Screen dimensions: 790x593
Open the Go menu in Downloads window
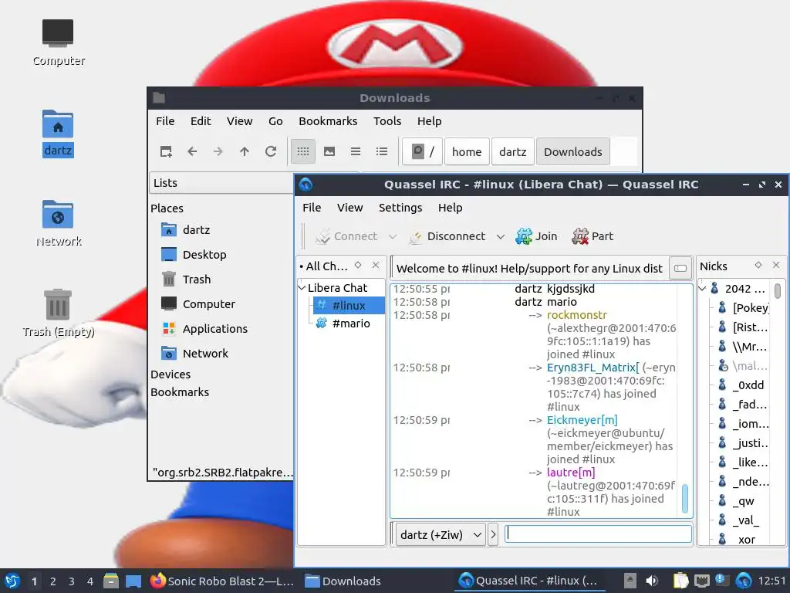[x=275, y=121]
